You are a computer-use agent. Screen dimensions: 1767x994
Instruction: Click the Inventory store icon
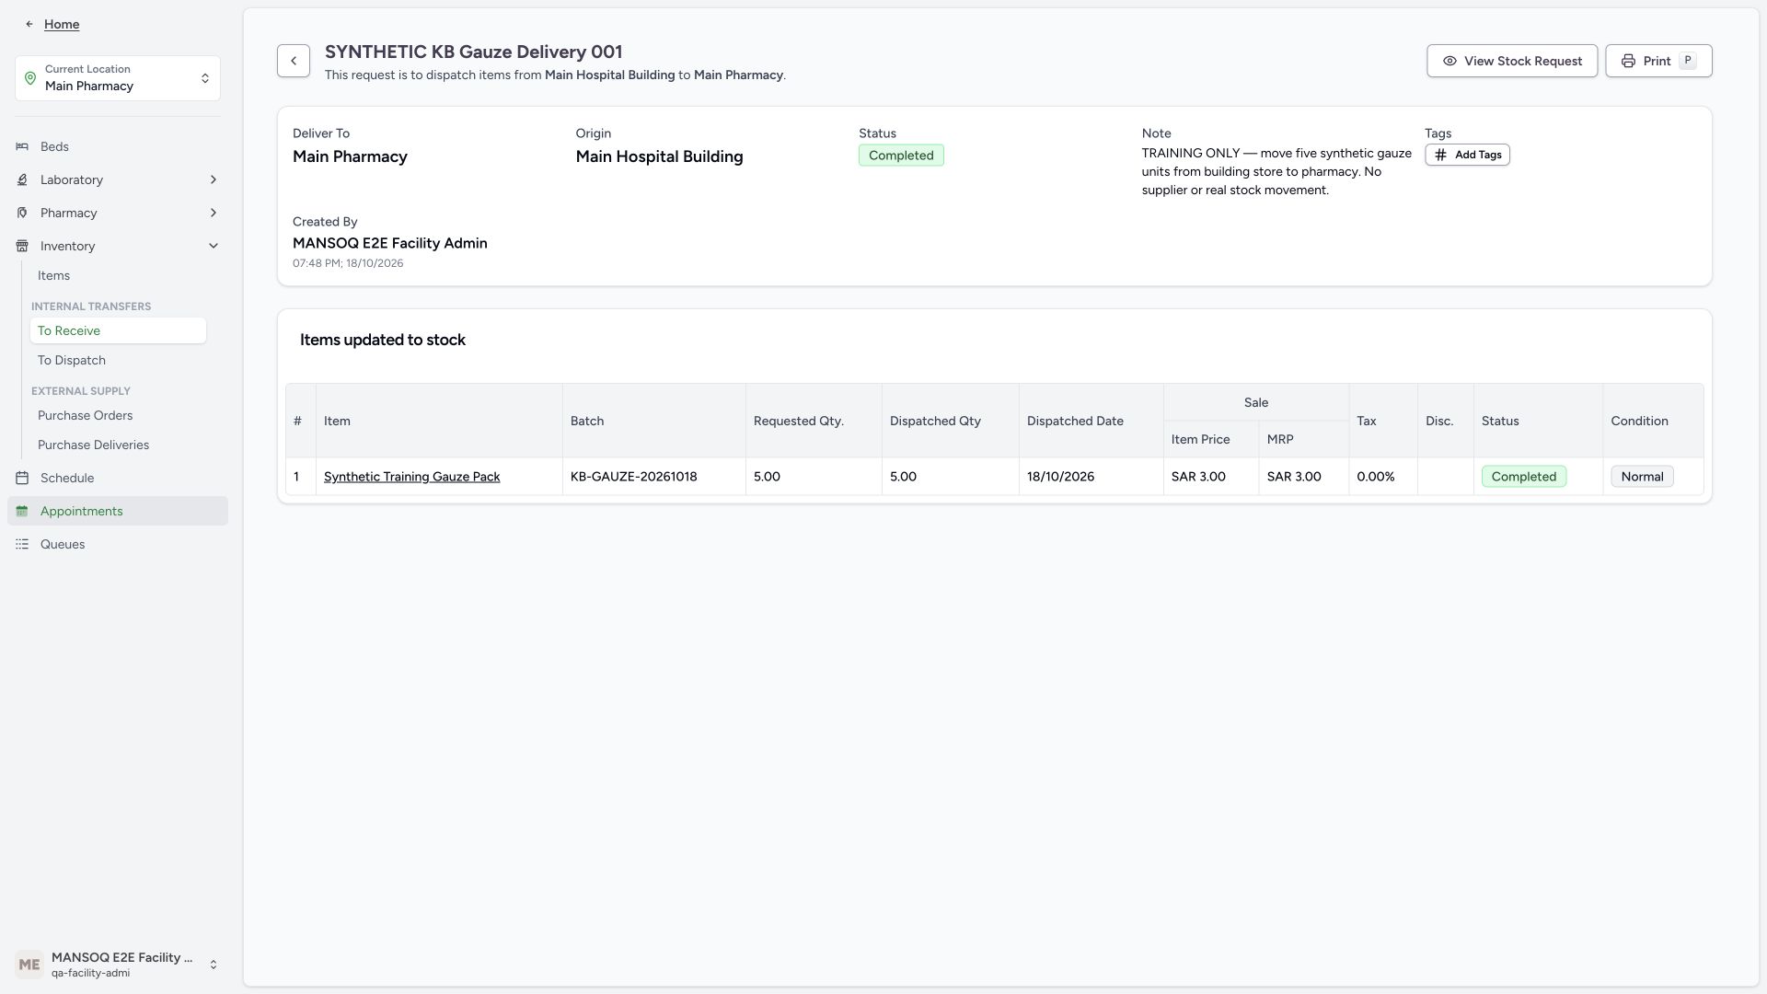point(22,246)
